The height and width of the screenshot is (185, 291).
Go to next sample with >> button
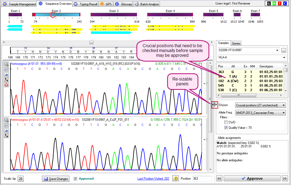pos(285,178)
